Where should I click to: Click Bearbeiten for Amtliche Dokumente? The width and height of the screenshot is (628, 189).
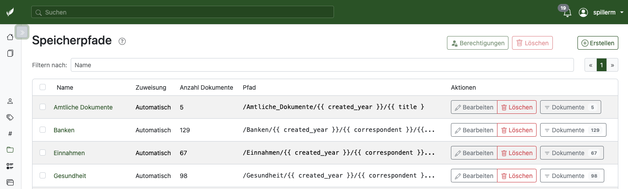point(474,107)
